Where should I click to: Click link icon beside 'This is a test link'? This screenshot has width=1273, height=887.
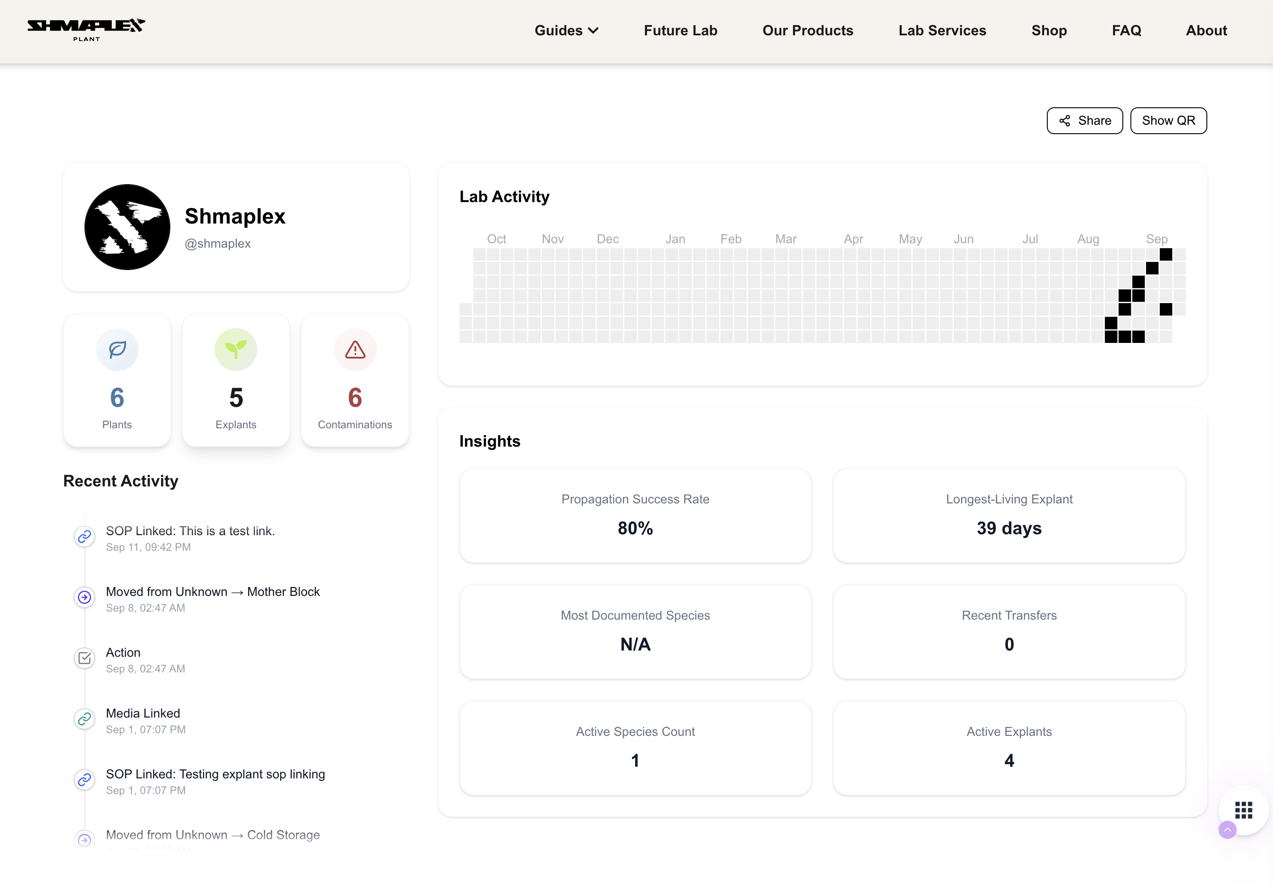84,536
